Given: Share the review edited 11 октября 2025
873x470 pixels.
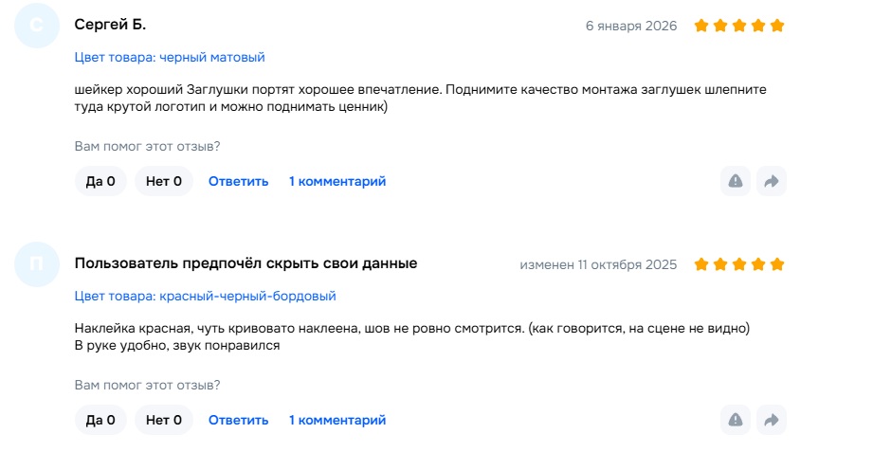Looking at the screenshot, I should pos(772,420).
